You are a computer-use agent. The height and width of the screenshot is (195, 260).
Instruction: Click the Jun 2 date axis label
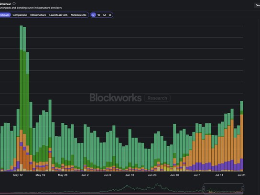85,175
